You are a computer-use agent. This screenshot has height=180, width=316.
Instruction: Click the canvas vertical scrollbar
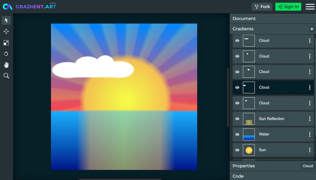[228, 98]
